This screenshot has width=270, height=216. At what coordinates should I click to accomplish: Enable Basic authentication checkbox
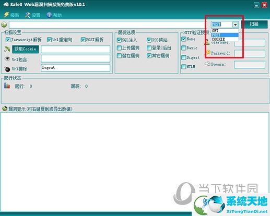184,48
